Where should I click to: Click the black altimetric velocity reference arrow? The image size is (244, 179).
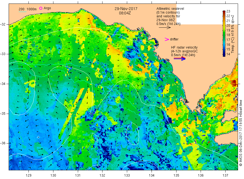(165, 28)
